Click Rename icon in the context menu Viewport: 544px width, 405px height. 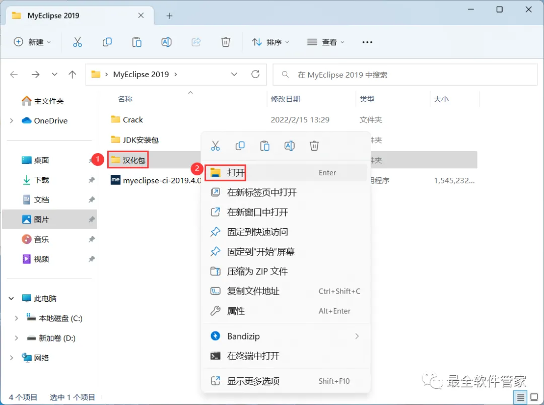pyautogui.click(x=289, y=146)
